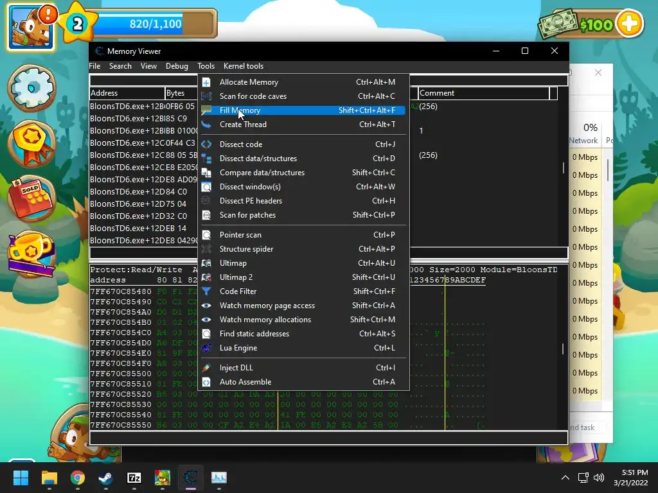Click the Ultimap icon
The image size is (658, 493).
(206, 263)
